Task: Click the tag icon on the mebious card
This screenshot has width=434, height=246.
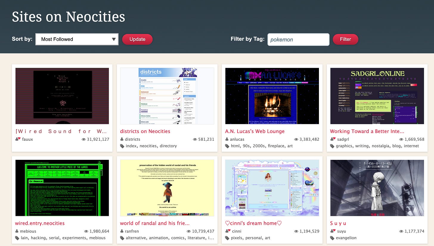Action: point(17,238)
